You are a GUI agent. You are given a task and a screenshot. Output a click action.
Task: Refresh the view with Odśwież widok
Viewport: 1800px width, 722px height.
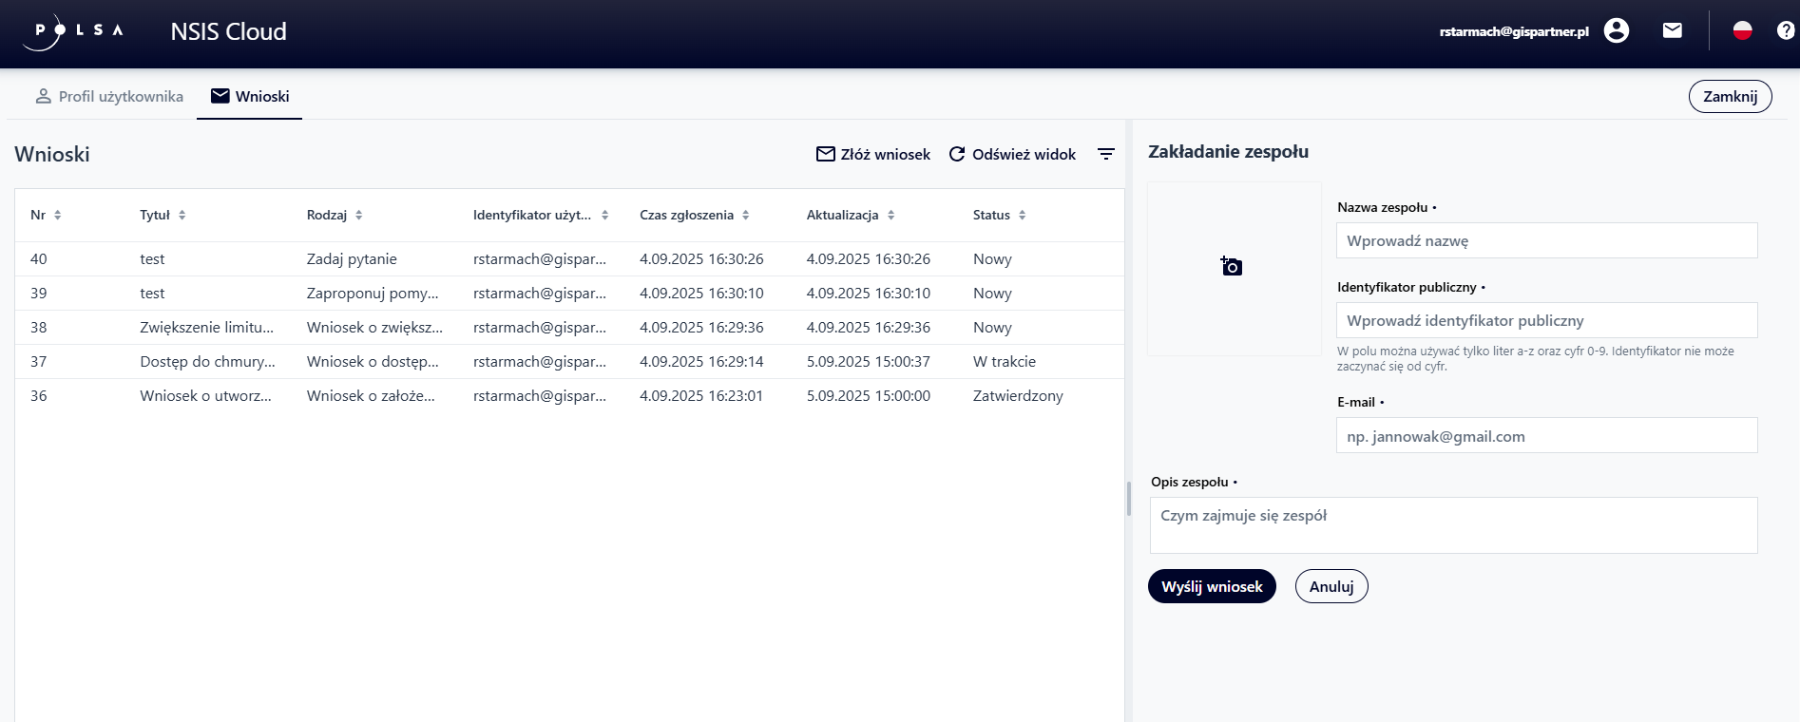click(1012, 154)
